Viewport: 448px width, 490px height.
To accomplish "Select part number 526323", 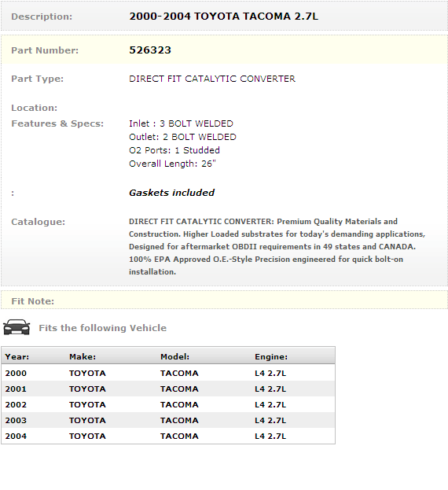I will click(150, 50).
